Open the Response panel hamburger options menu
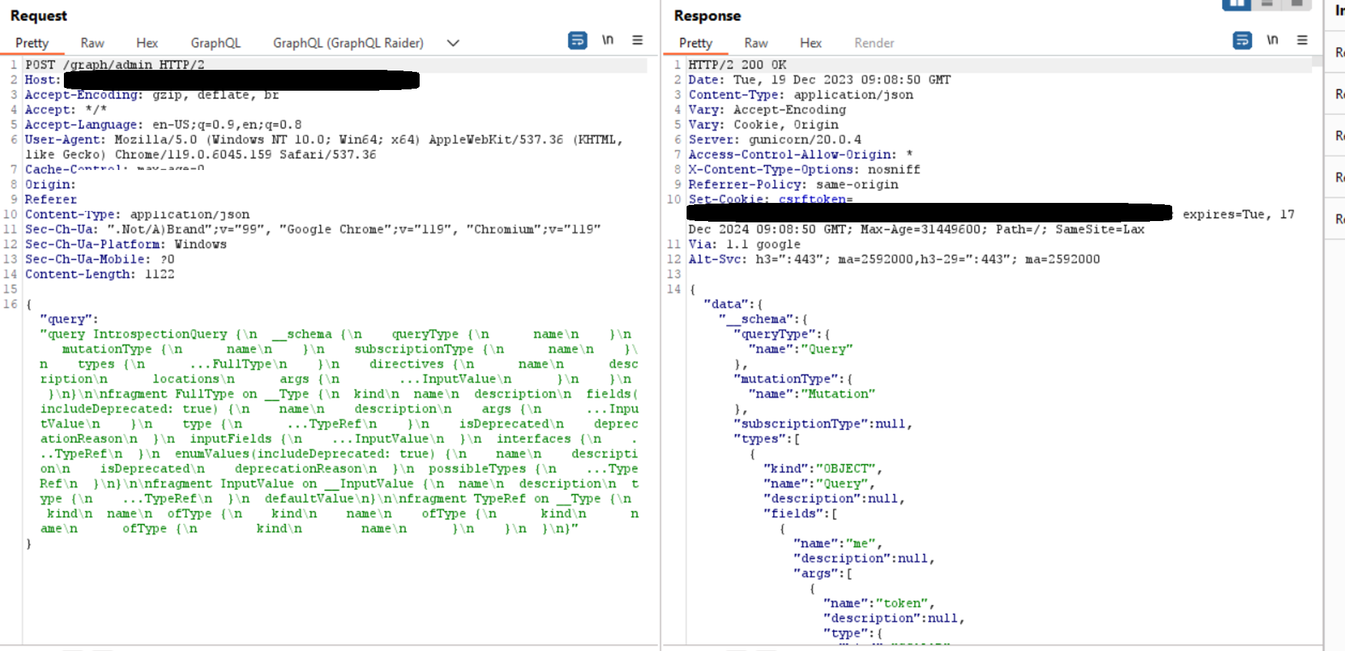Viewport: 1345px width, 651px height. point(1302,40)
